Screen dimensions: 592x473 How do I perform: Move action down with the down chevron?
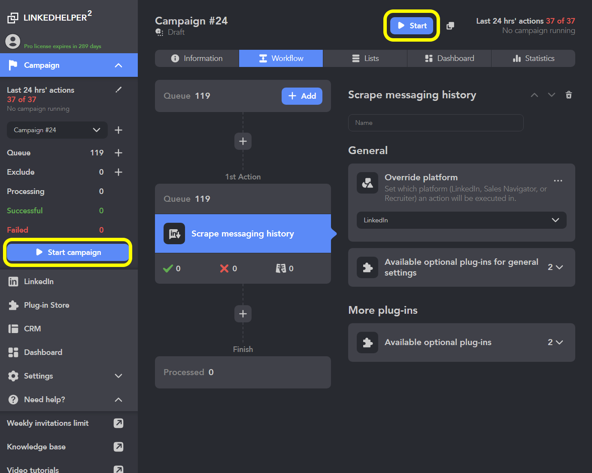click(x=552, y=95)
